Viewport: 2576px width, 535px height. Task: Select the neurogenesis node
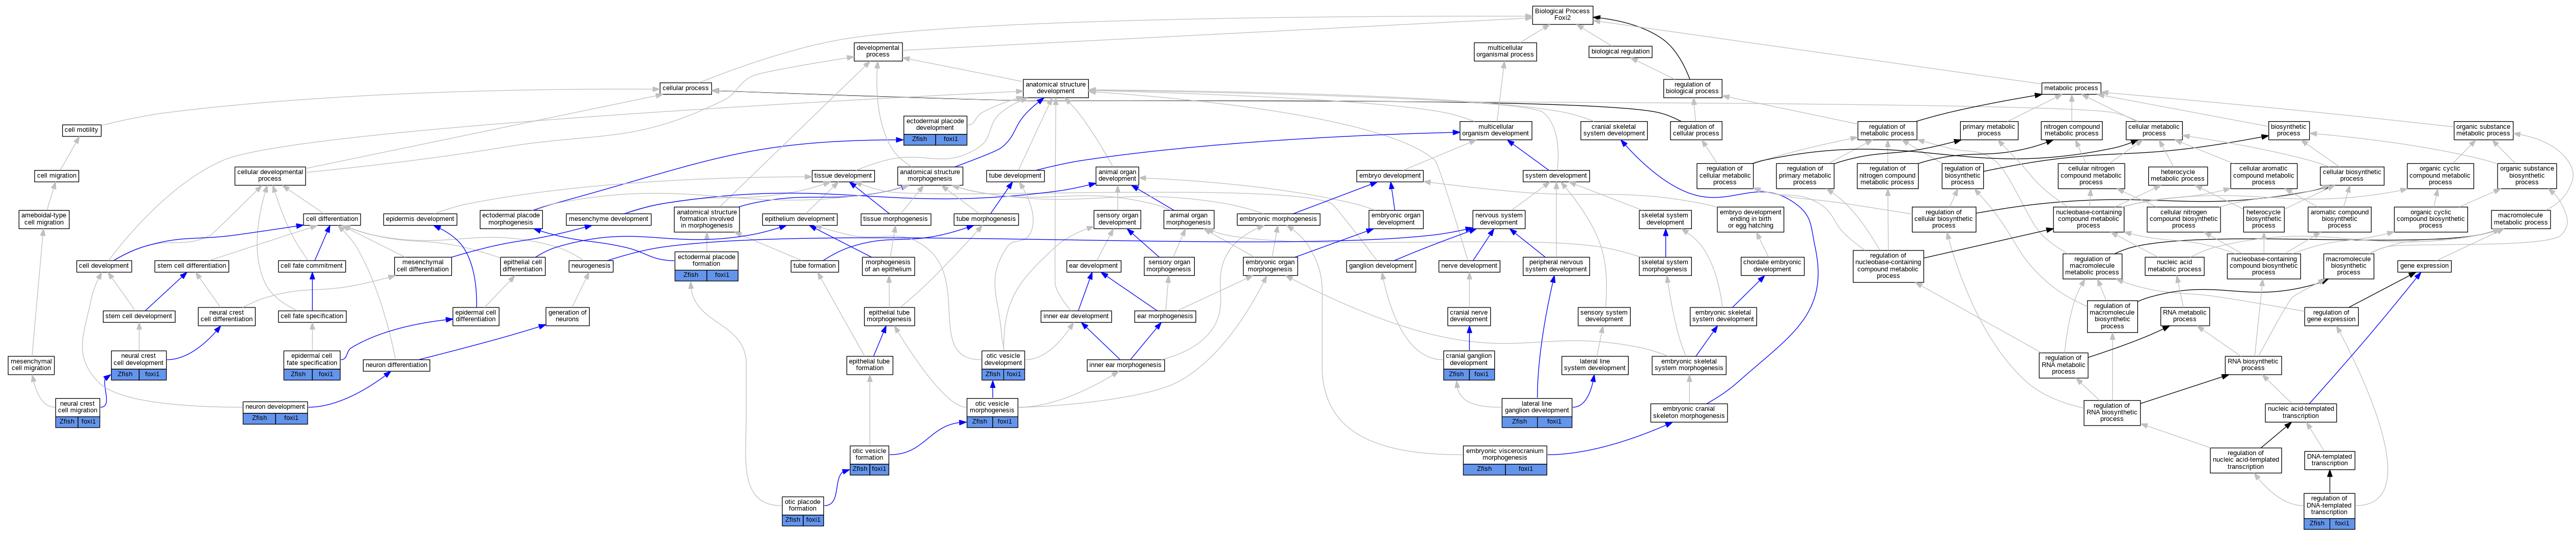tap(591, 266)
